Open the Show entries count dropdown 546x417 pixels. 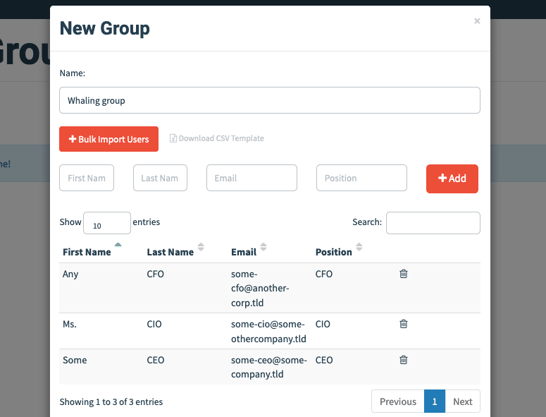(x=107, y=223)
